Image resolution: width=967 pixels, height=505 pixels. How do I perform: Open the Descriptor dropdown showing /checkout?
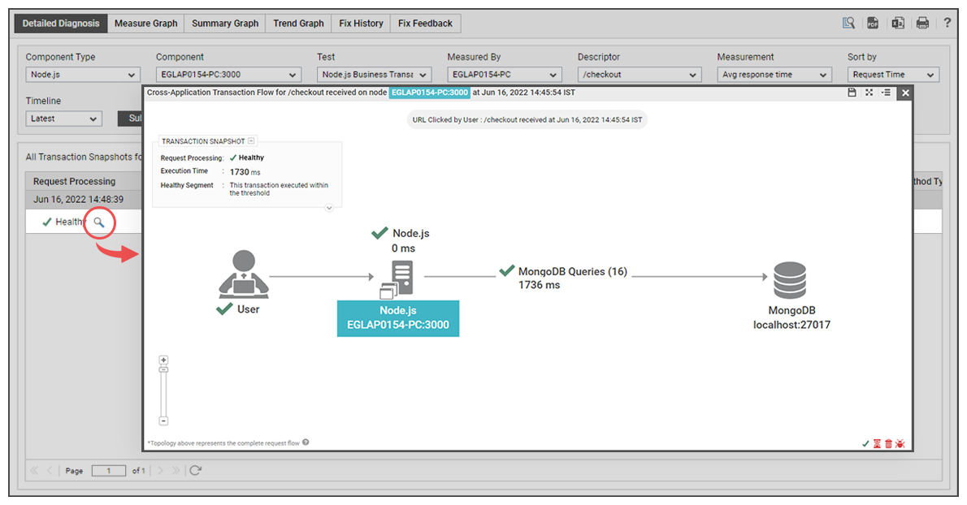[639, 75]
